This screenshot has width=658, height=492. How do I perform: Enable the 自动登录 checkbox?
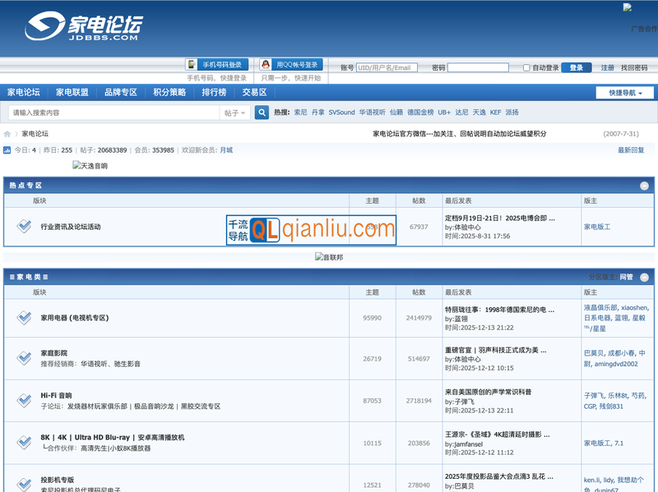pos(526,68)
